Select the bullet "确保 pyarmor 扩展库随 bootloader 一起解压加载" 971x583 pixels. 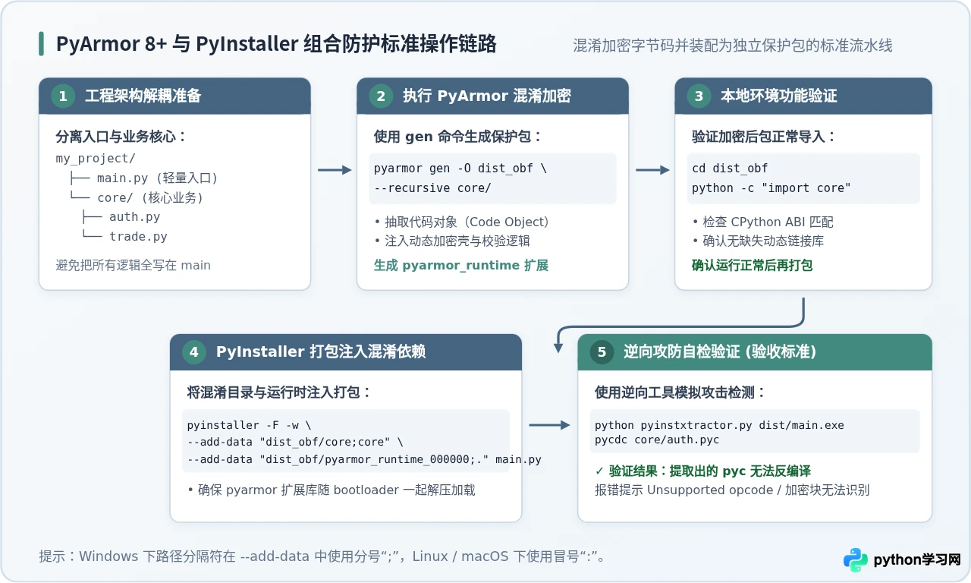coord(331,490)
